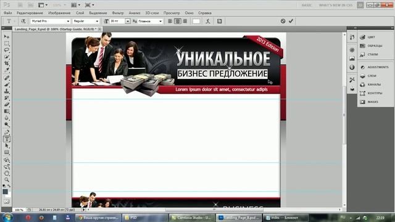The width and height of the screenshot is (395, 222).
Task: Select the Gradient tool
Action: [7, 111]
